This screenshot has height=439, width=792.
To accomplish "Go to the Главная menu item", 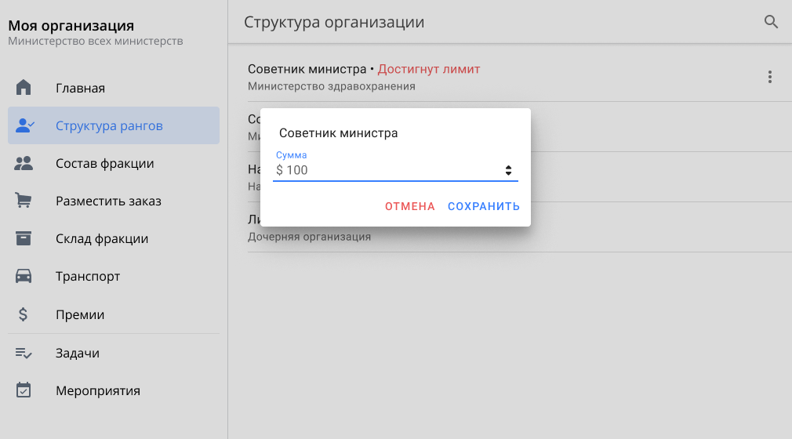I will point(80,88).
